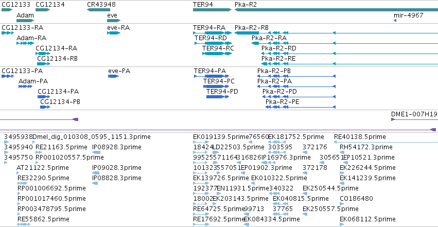The image size is (438, 227).
Task: Select protein Pka-R2-PD
Action: point(279,92)
